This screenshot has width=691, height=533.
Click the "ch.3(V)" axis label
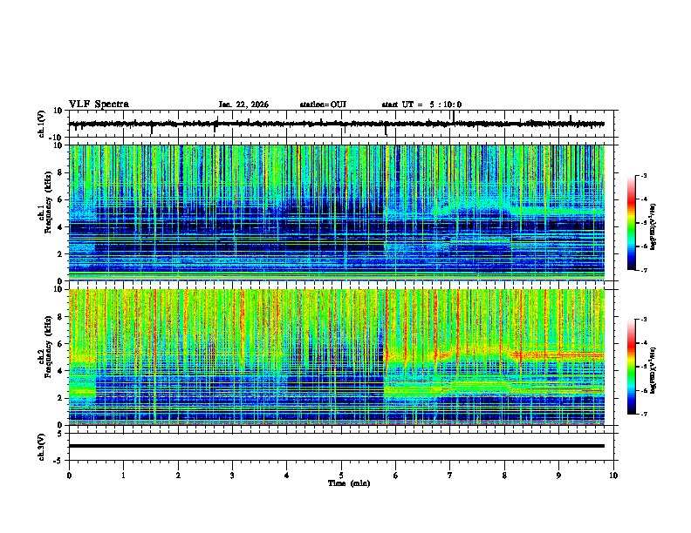coord(42,447)
